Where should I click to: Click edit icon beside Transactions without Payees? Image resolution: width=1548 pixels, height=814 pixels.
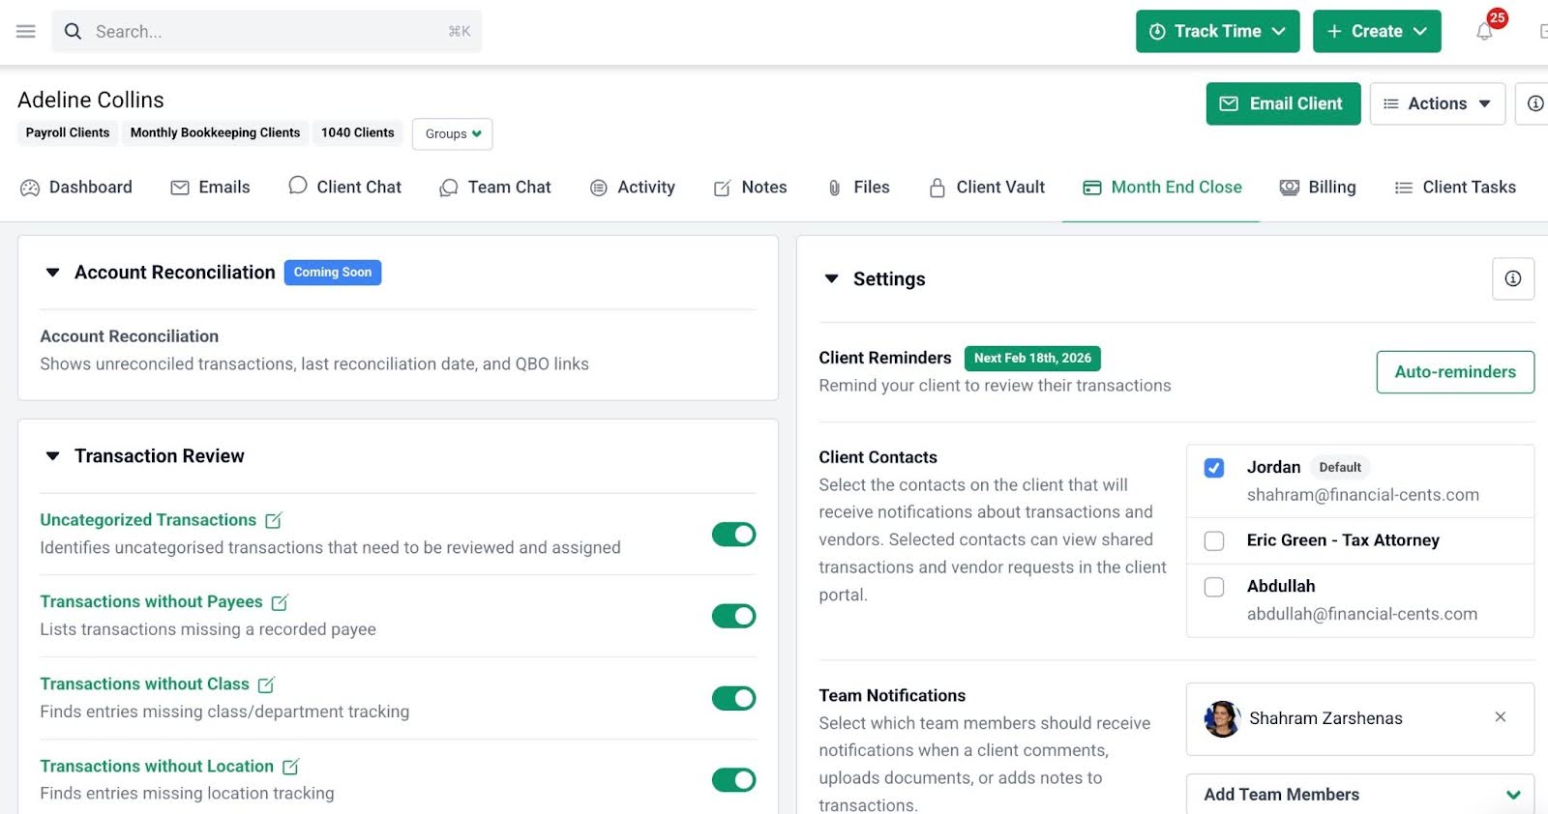[x=280, y=602]
